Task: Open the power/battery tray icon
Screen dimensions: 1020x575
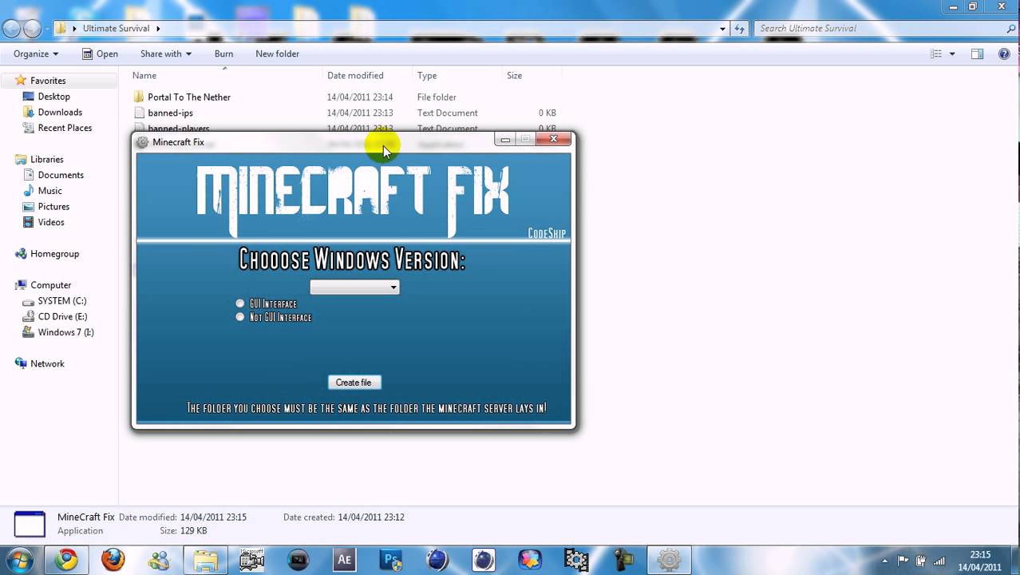Action: point(921,561)
